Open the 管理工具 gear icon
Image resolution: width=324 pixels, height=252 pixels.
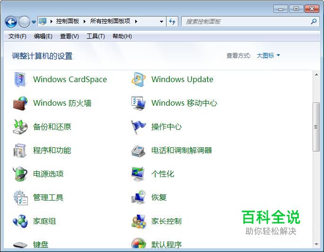(20, 198)
